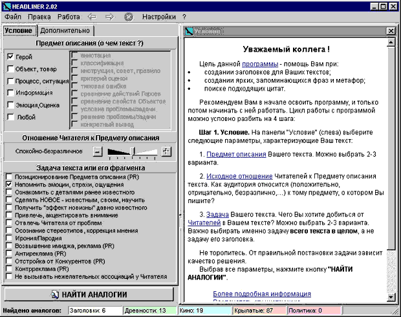401x317 pixels.
Task: Click the help panel vertical scrollbar thumb
Action: [391, 148]
